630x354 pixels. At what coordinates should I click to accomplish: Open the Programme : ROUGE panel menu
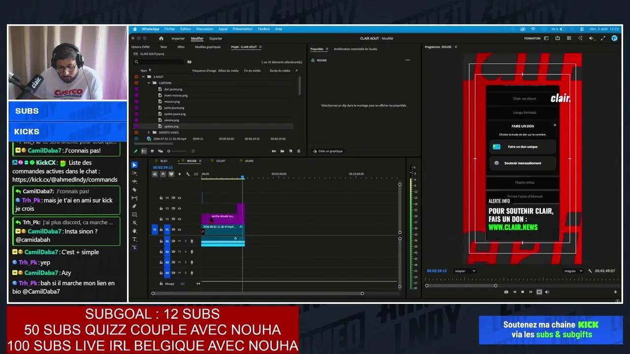pos(456,47)
